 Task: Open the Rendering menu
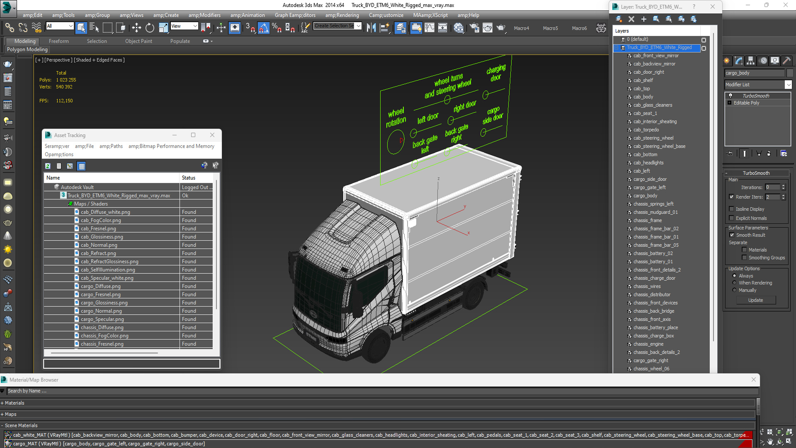(x=342, y=15)
